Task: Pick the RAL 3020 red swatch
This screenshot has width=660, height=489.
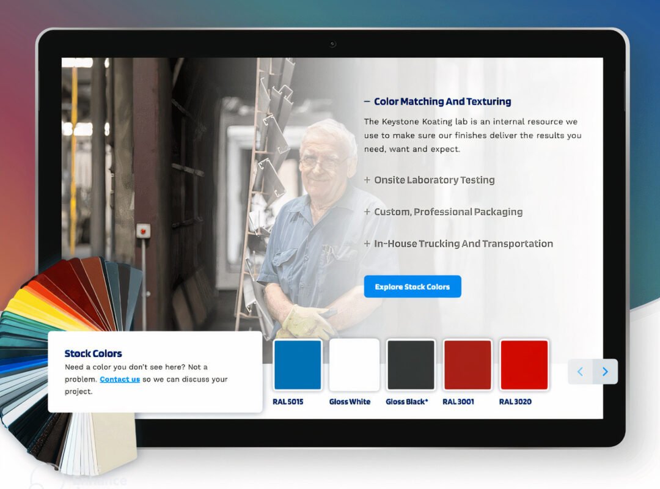Action: [524, 365]
